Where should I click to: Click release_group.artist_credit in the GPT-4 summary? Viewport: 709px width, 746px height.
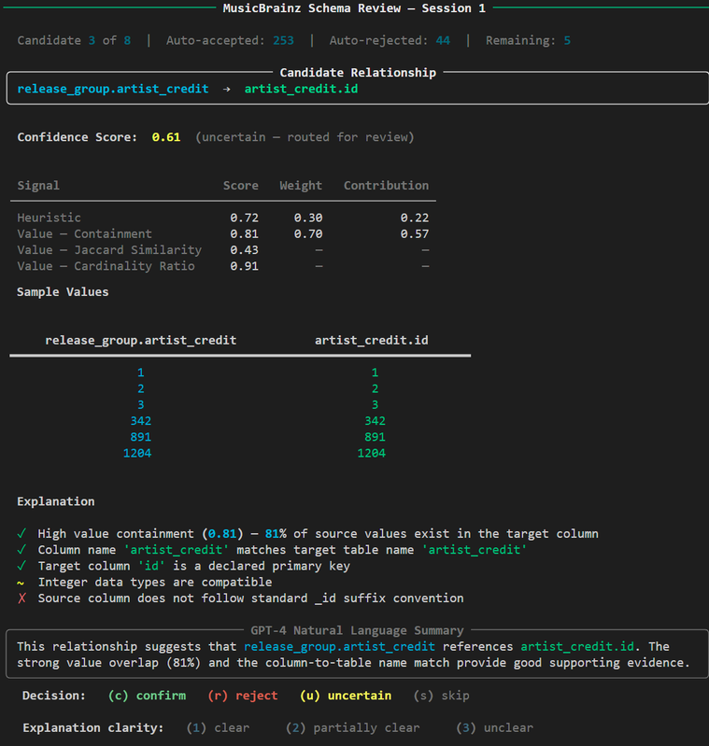click(x=340, y=647)
